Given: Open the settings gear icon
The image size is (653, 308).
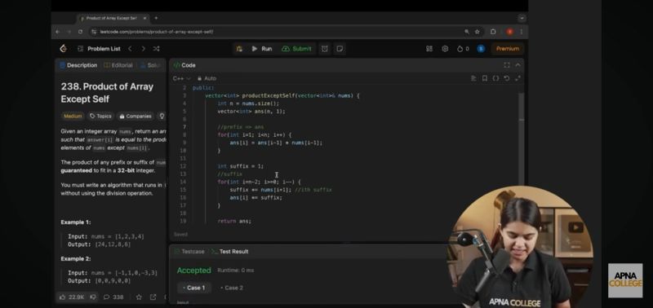Looking at the screenshot, I should point(445,49).
